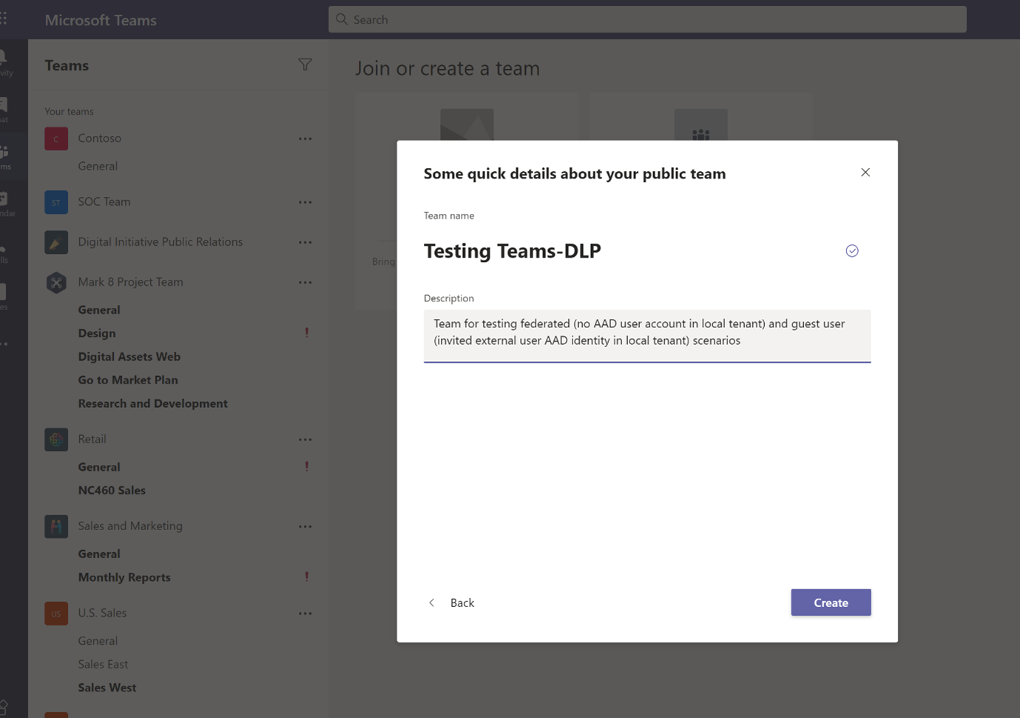This screenshot has height=718, width=1020.
Task: Open the Teams filter funnel icon
Action: [x=305, y=65]
